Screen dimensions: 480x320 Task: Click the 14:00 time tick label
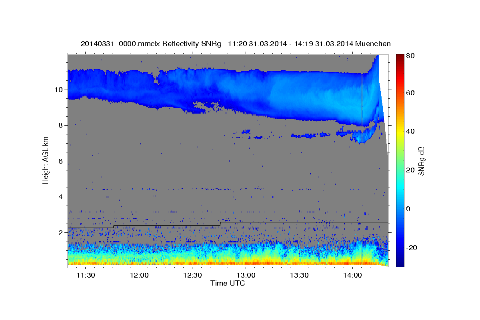point(352,276)
